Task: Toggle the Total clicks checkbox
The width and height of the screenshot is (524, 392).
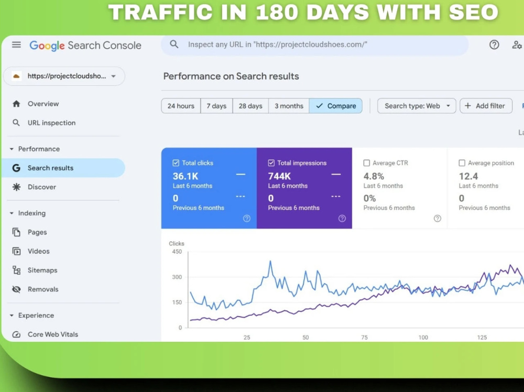Action: 176,163
